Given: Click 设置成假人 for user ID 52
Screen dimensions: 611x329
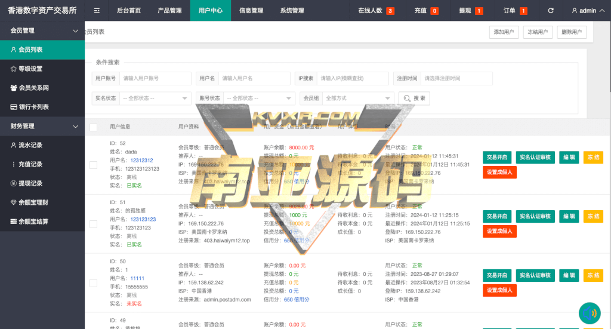Looking at the screenshot, I should (x=499, y=173).
